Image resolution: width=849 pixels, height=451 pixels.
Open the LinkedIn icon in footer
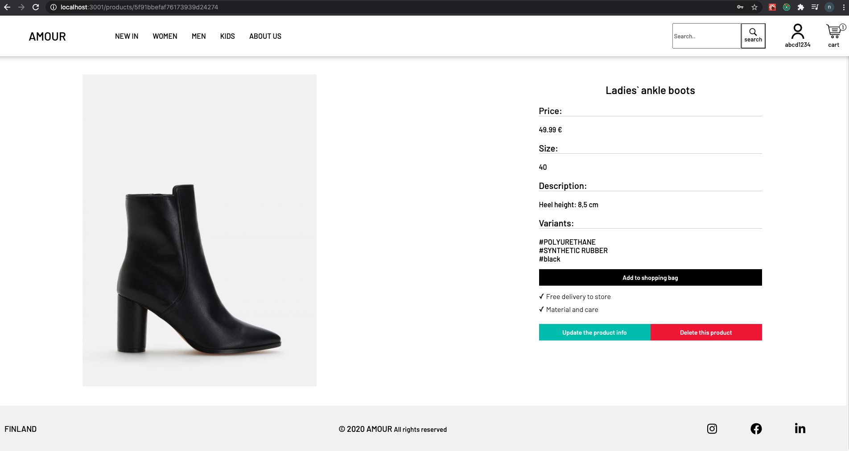[x=800, y=428]
